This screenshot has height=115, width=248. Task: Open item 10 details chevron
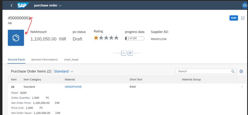coord(242,87)
